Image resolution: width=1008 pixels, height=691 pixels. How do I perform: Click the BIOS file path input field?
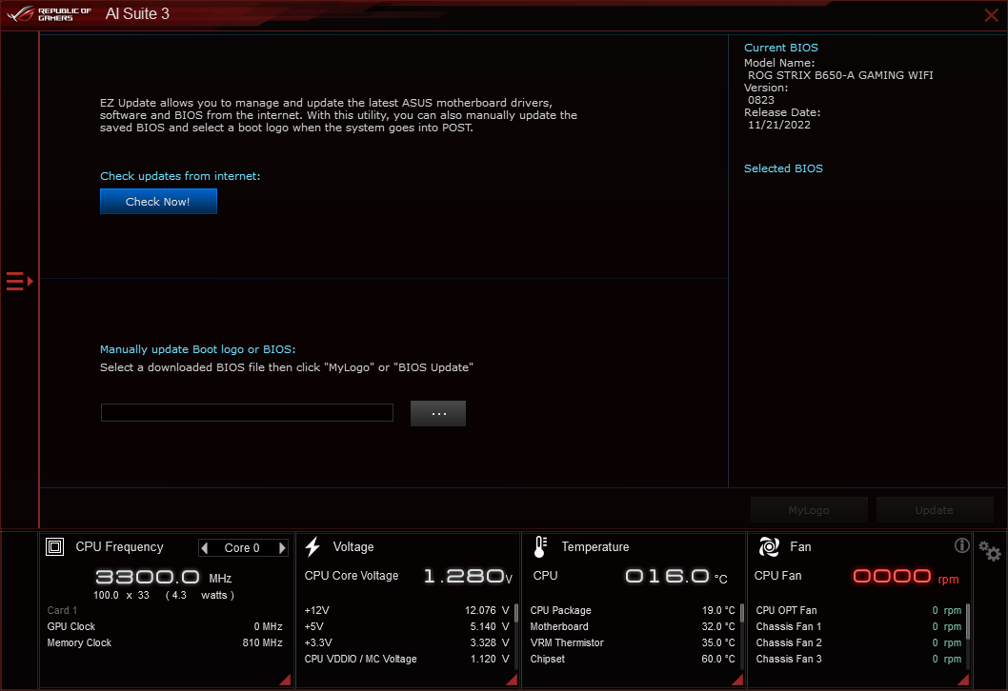point(247,412)
